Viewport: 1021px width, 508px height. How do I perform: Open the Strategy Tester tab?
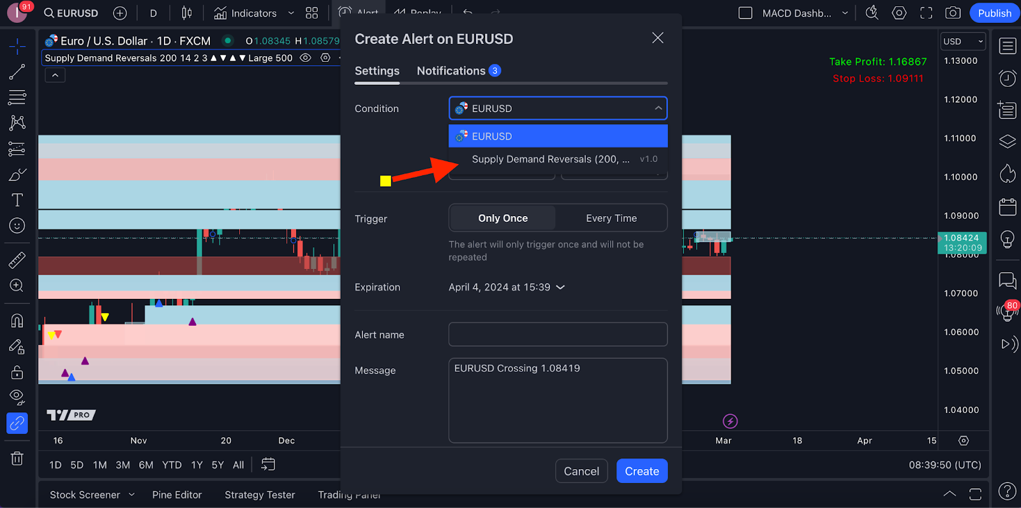(x=260, y=495)
